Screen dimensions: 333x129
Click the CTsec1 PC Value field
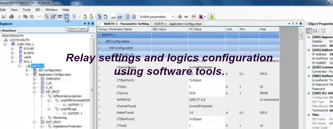tap(206, 87)
